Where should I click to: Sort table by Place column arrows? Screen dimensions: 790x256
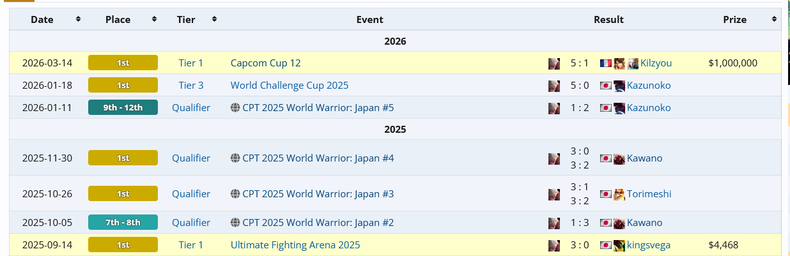(x=154, y=20)
